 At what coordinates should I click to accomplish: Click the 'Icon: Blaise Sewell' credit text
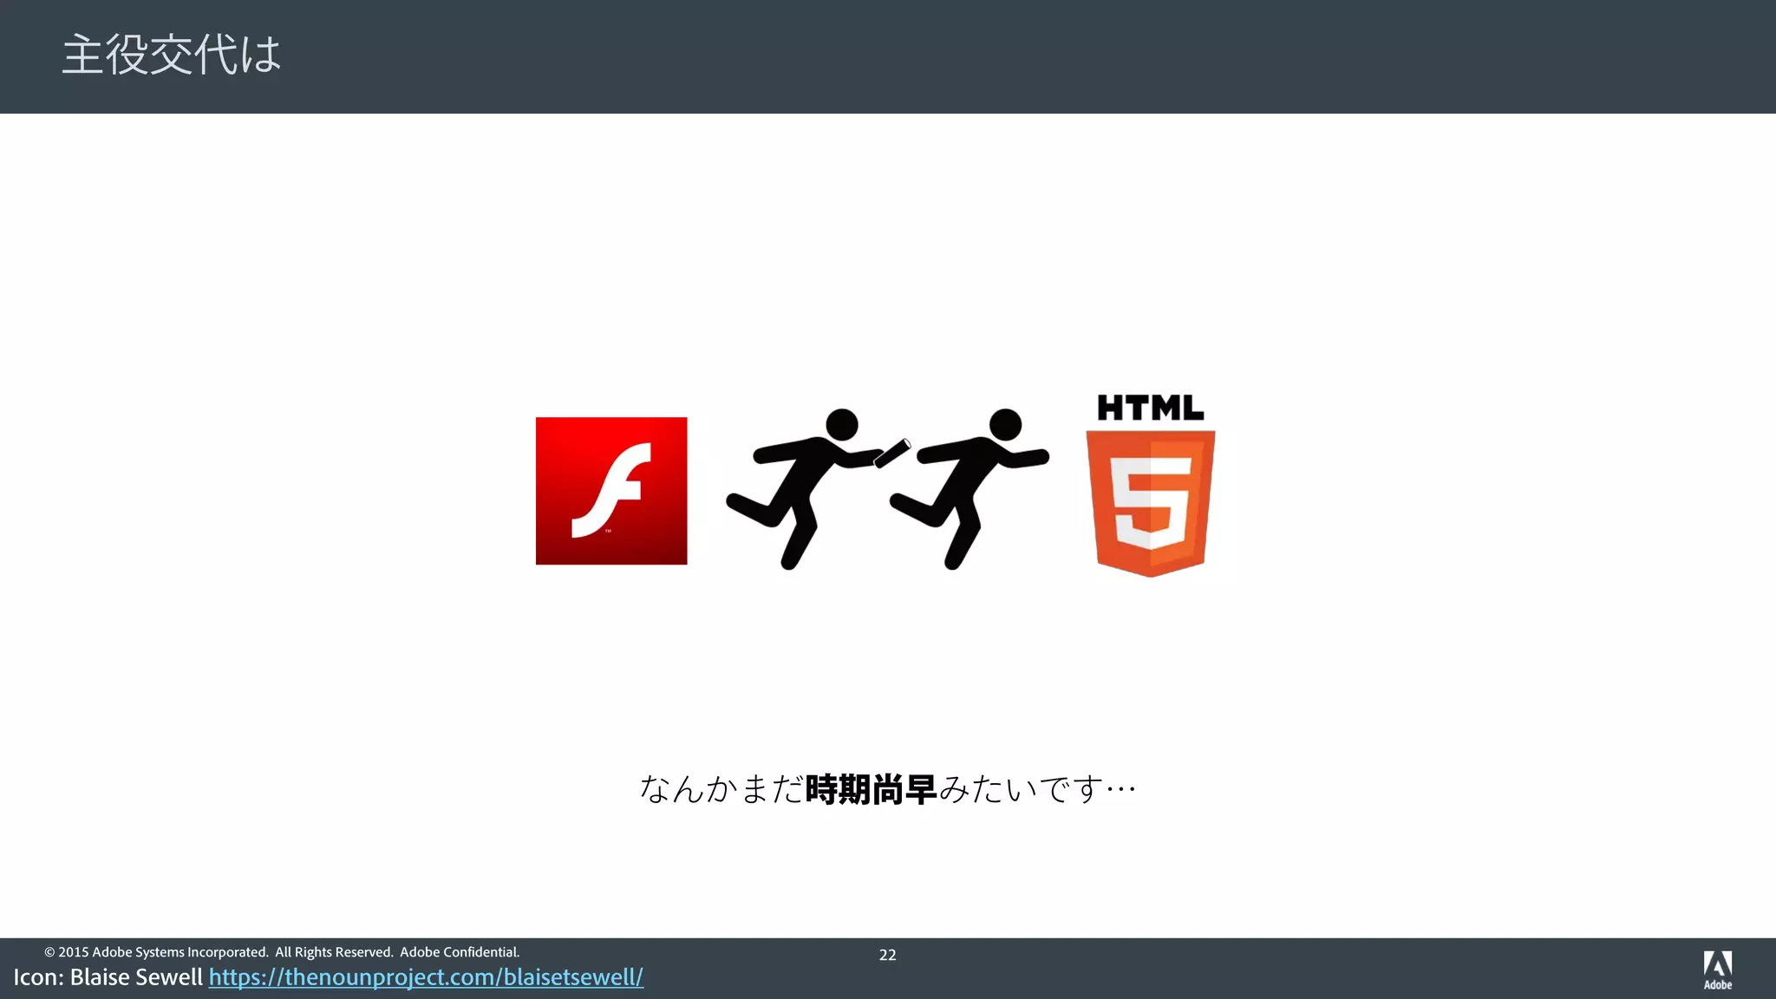(x=108, y=977)
